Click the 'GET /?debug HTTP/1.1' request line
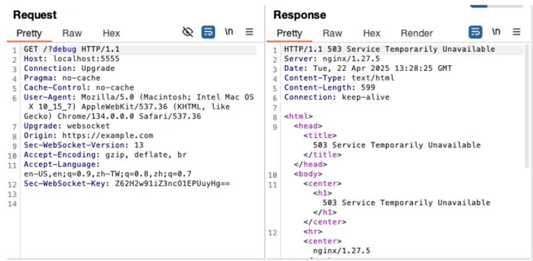The height and width of the screenshot is (261, 533). [x=71, y=49]
